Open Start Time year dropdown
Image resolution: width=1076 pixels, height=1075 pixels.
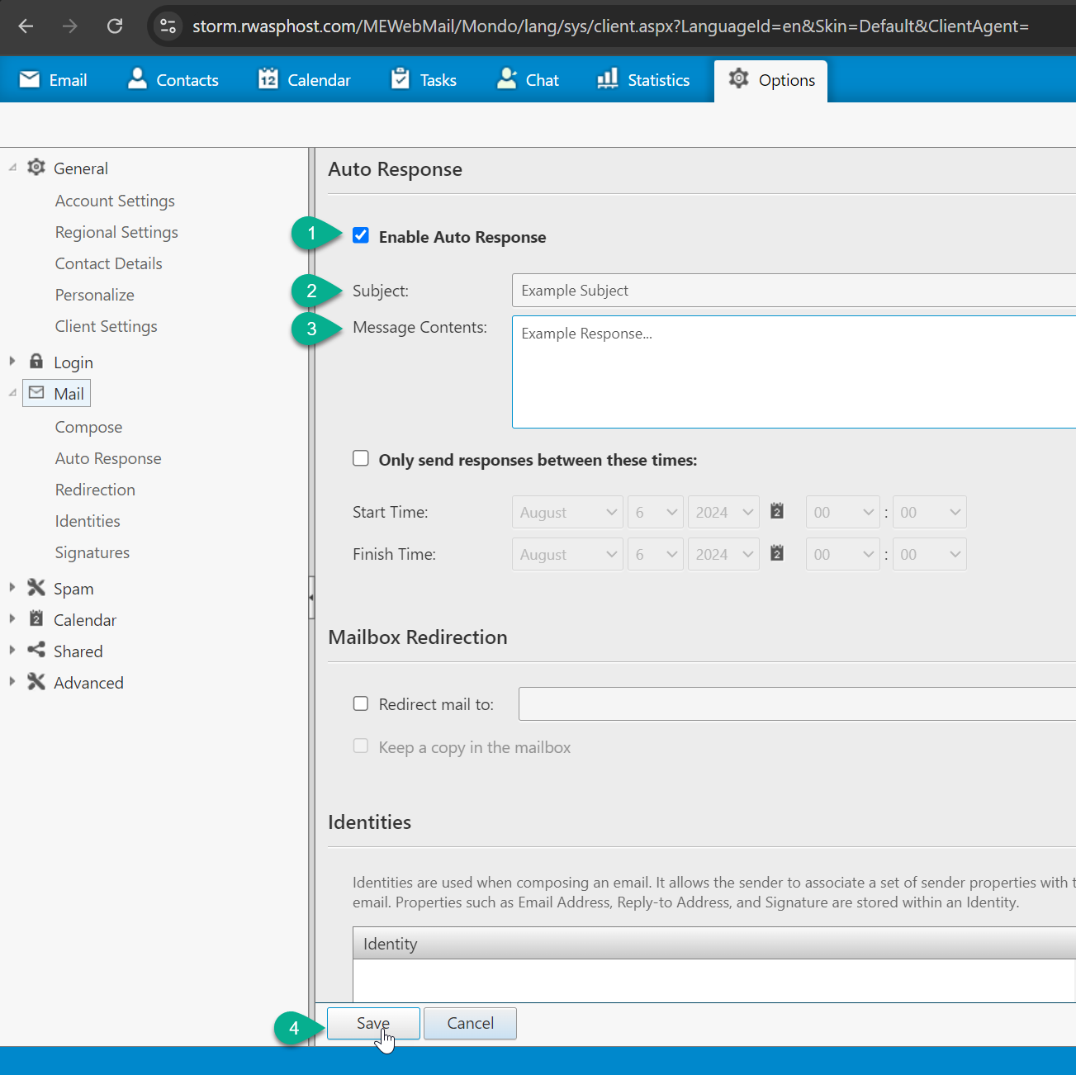point(723,512)
